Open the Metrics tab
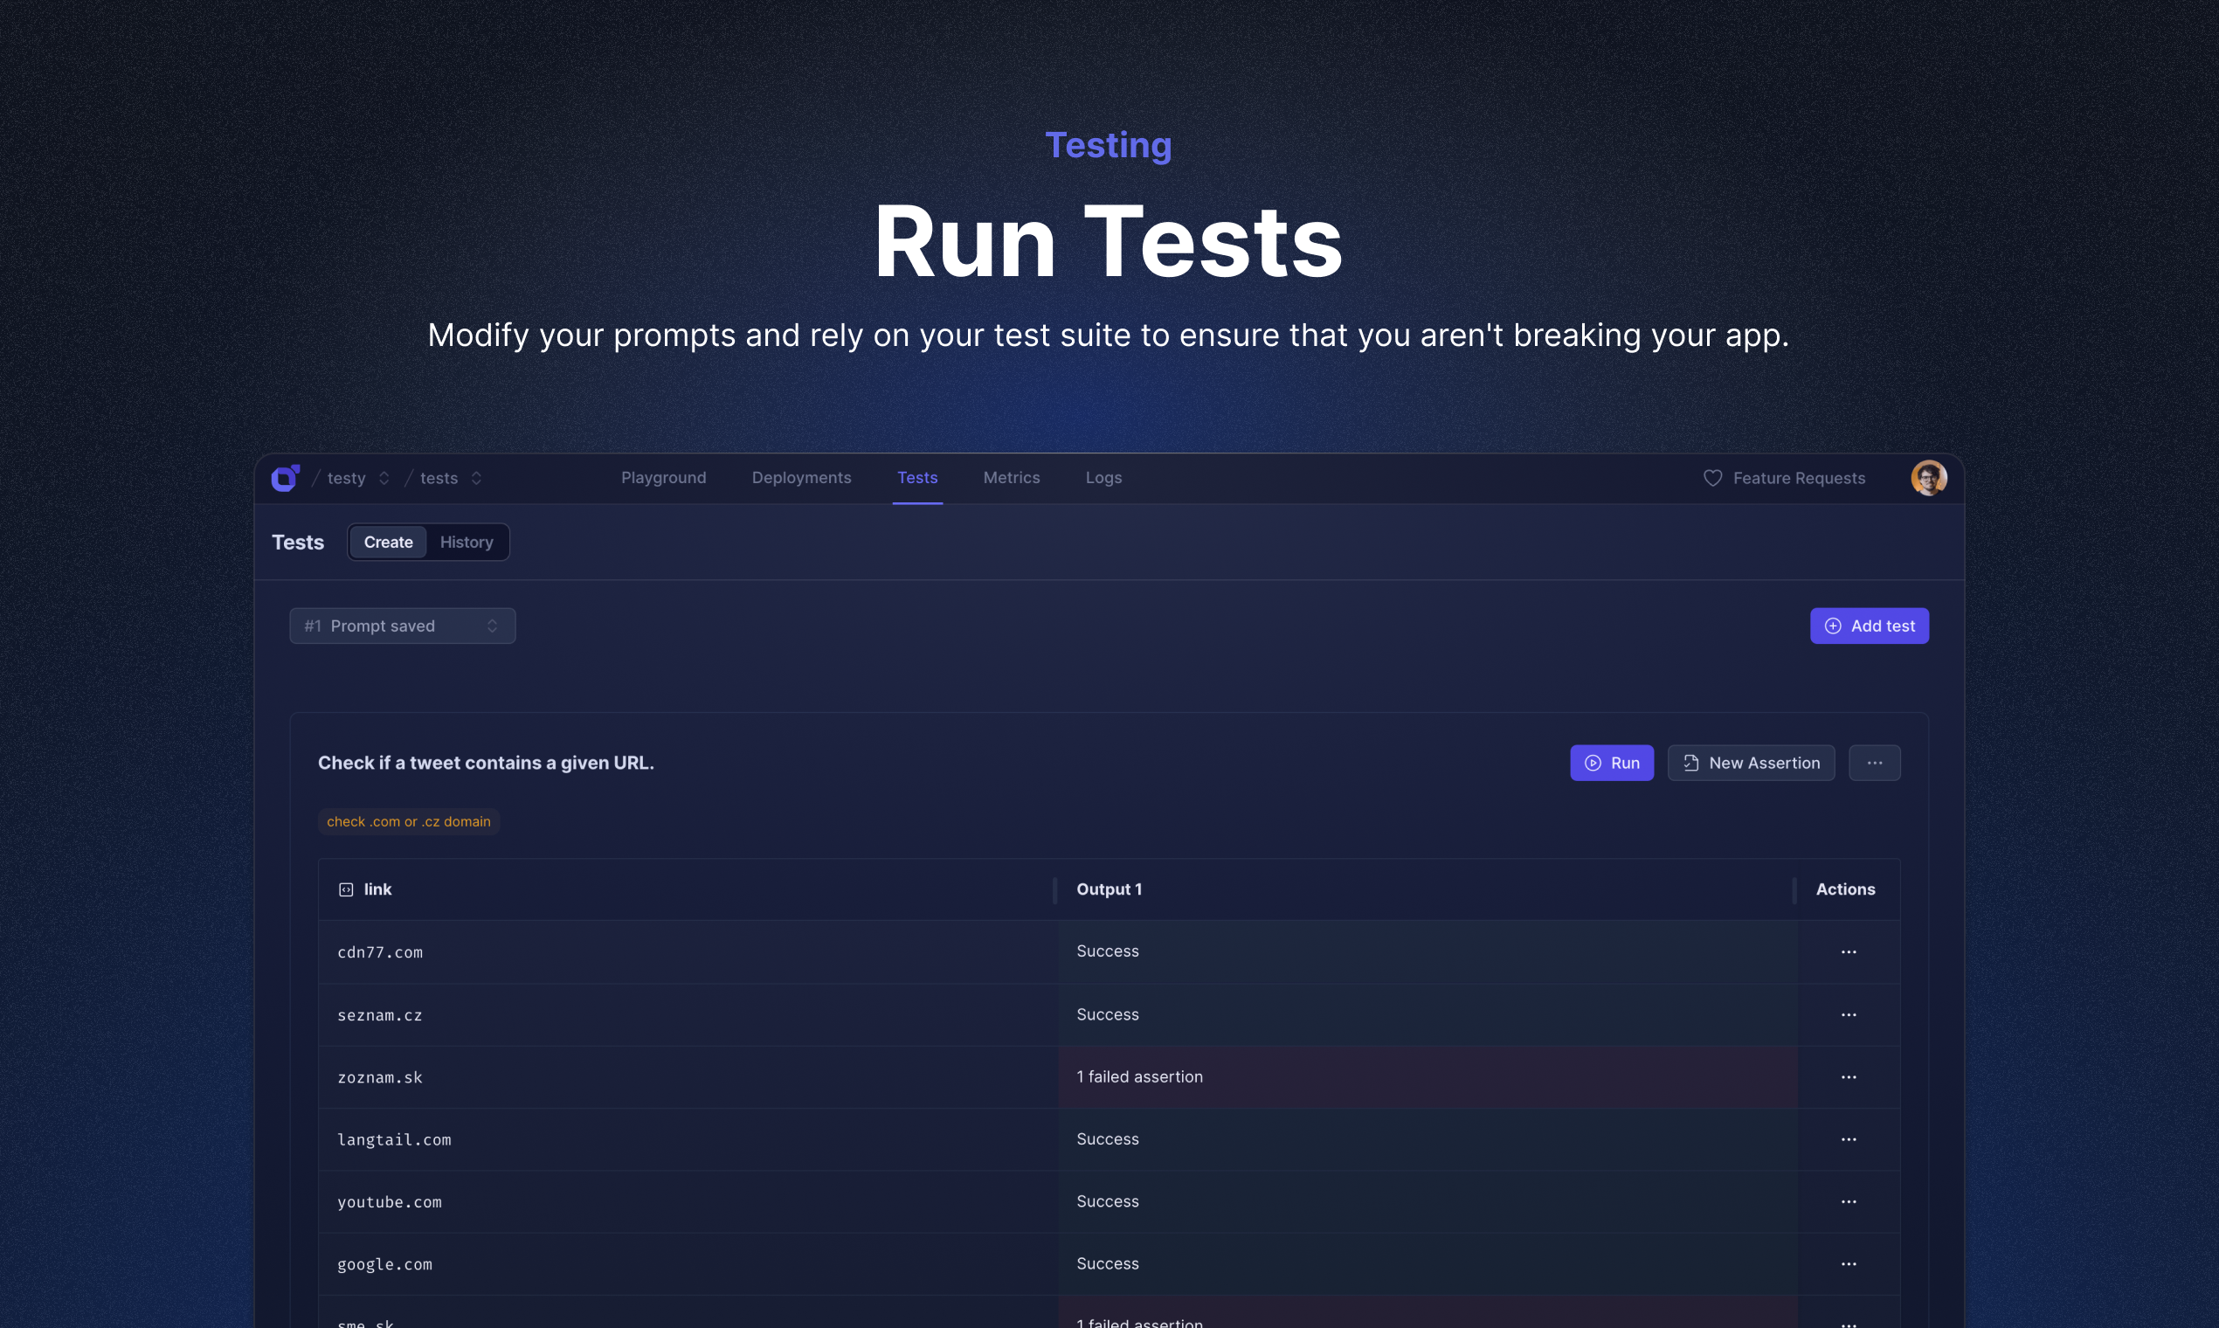The height and width of the screenshot is (1328, 2219). 1011,478
